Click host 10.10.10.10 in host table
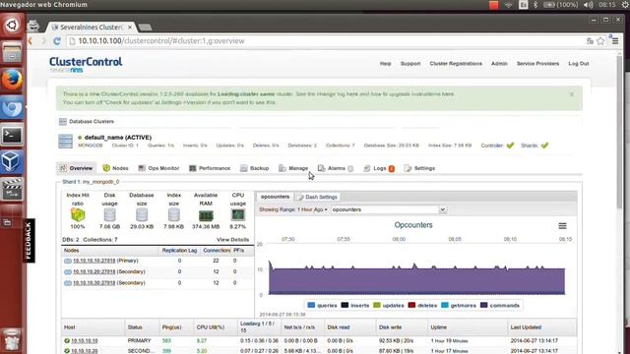Viewport: 630px width, 354px height. click(85, 341)
